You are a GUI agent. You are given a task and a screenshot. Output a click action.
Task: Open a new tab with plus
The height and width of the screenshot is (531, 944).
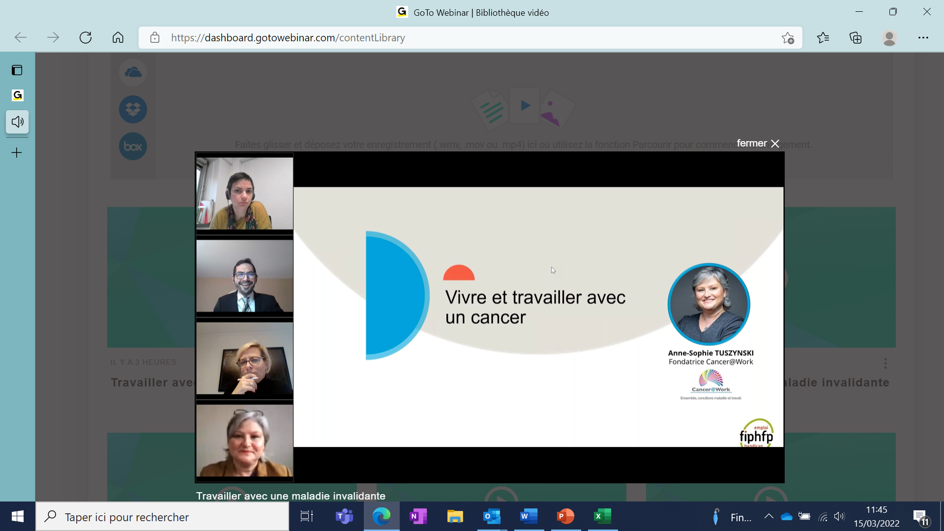(x=17, y=152)
